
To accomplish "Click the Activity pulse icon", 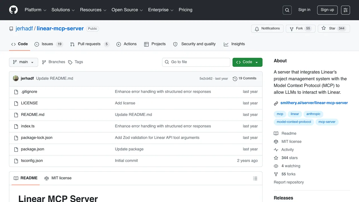I will (276, 150).
